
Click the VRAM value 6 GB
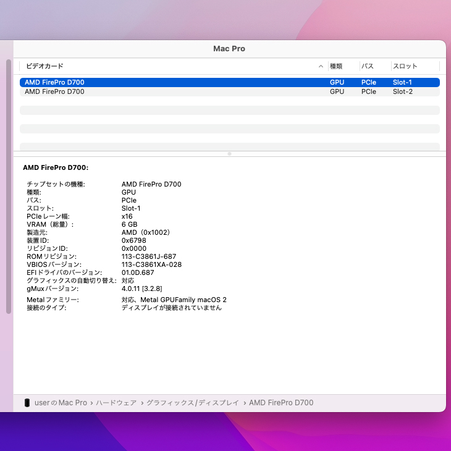(x=130, y=224)
